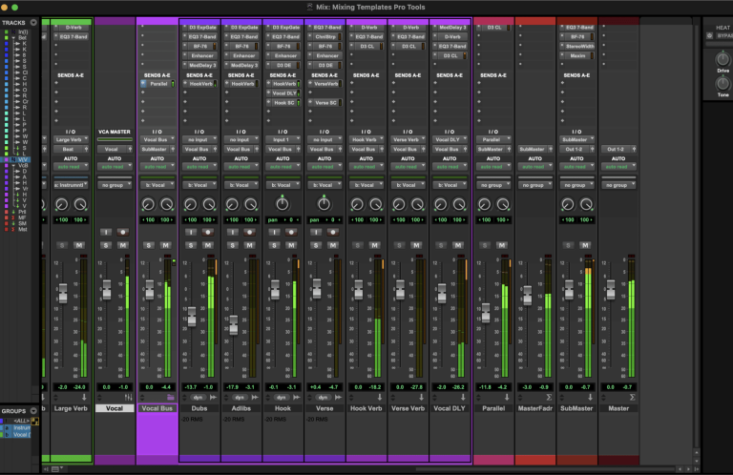Image resolution: width=733 pixels, height=475 pixels.
Task: Click the Dubs track dyn indicator
Action: pyautogui.click(x=199, y=398)
